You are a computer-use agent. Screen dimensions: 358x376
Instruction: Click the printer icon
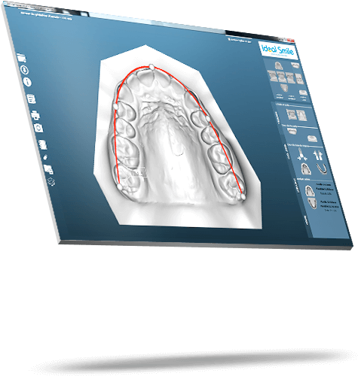pyautogui.click(x=35, y=115)
